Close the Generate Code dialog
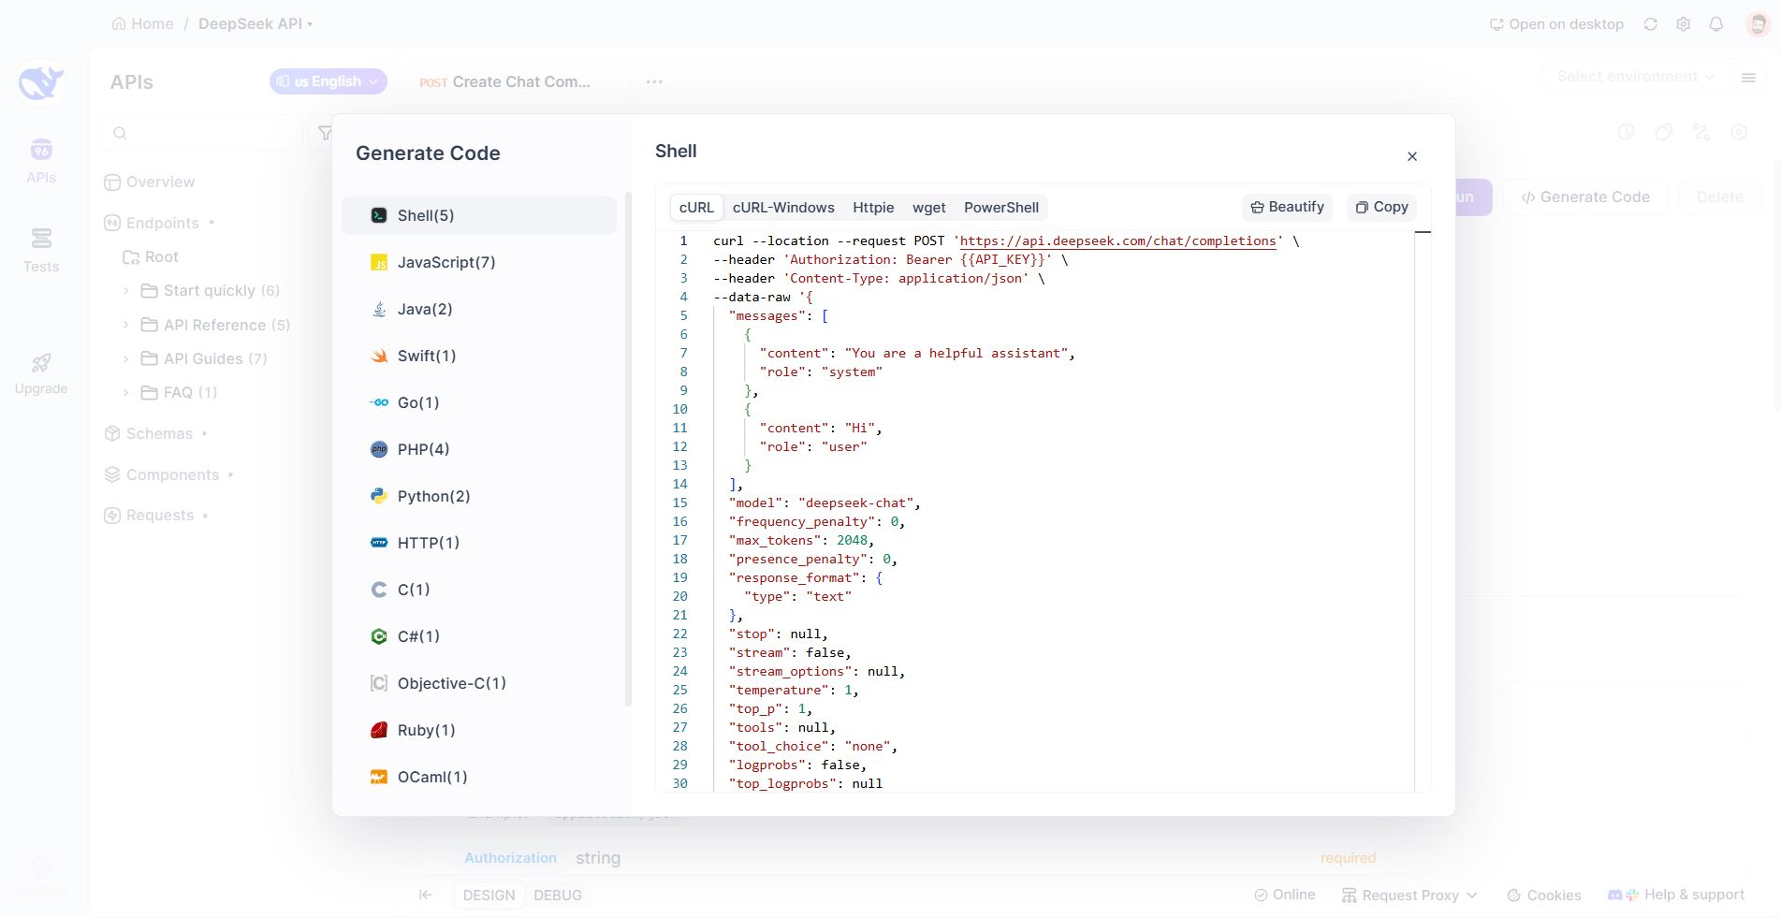 click(x=1412, y=156)
